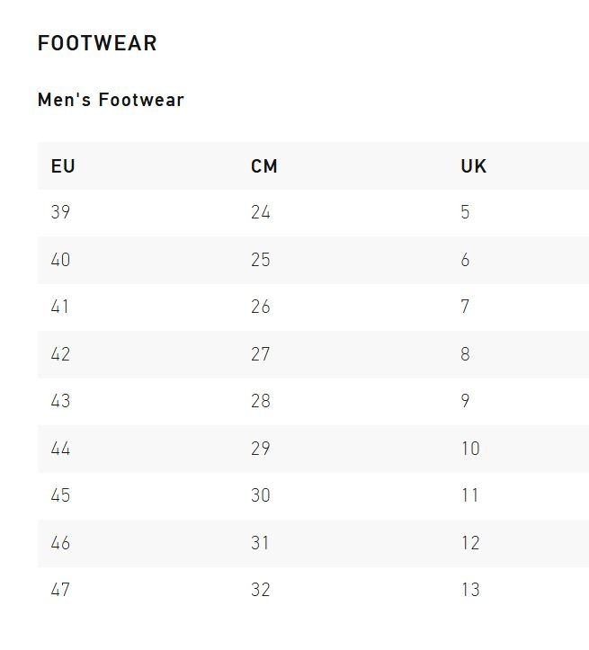Click the 24 CM cell

(x=261, y=213)
